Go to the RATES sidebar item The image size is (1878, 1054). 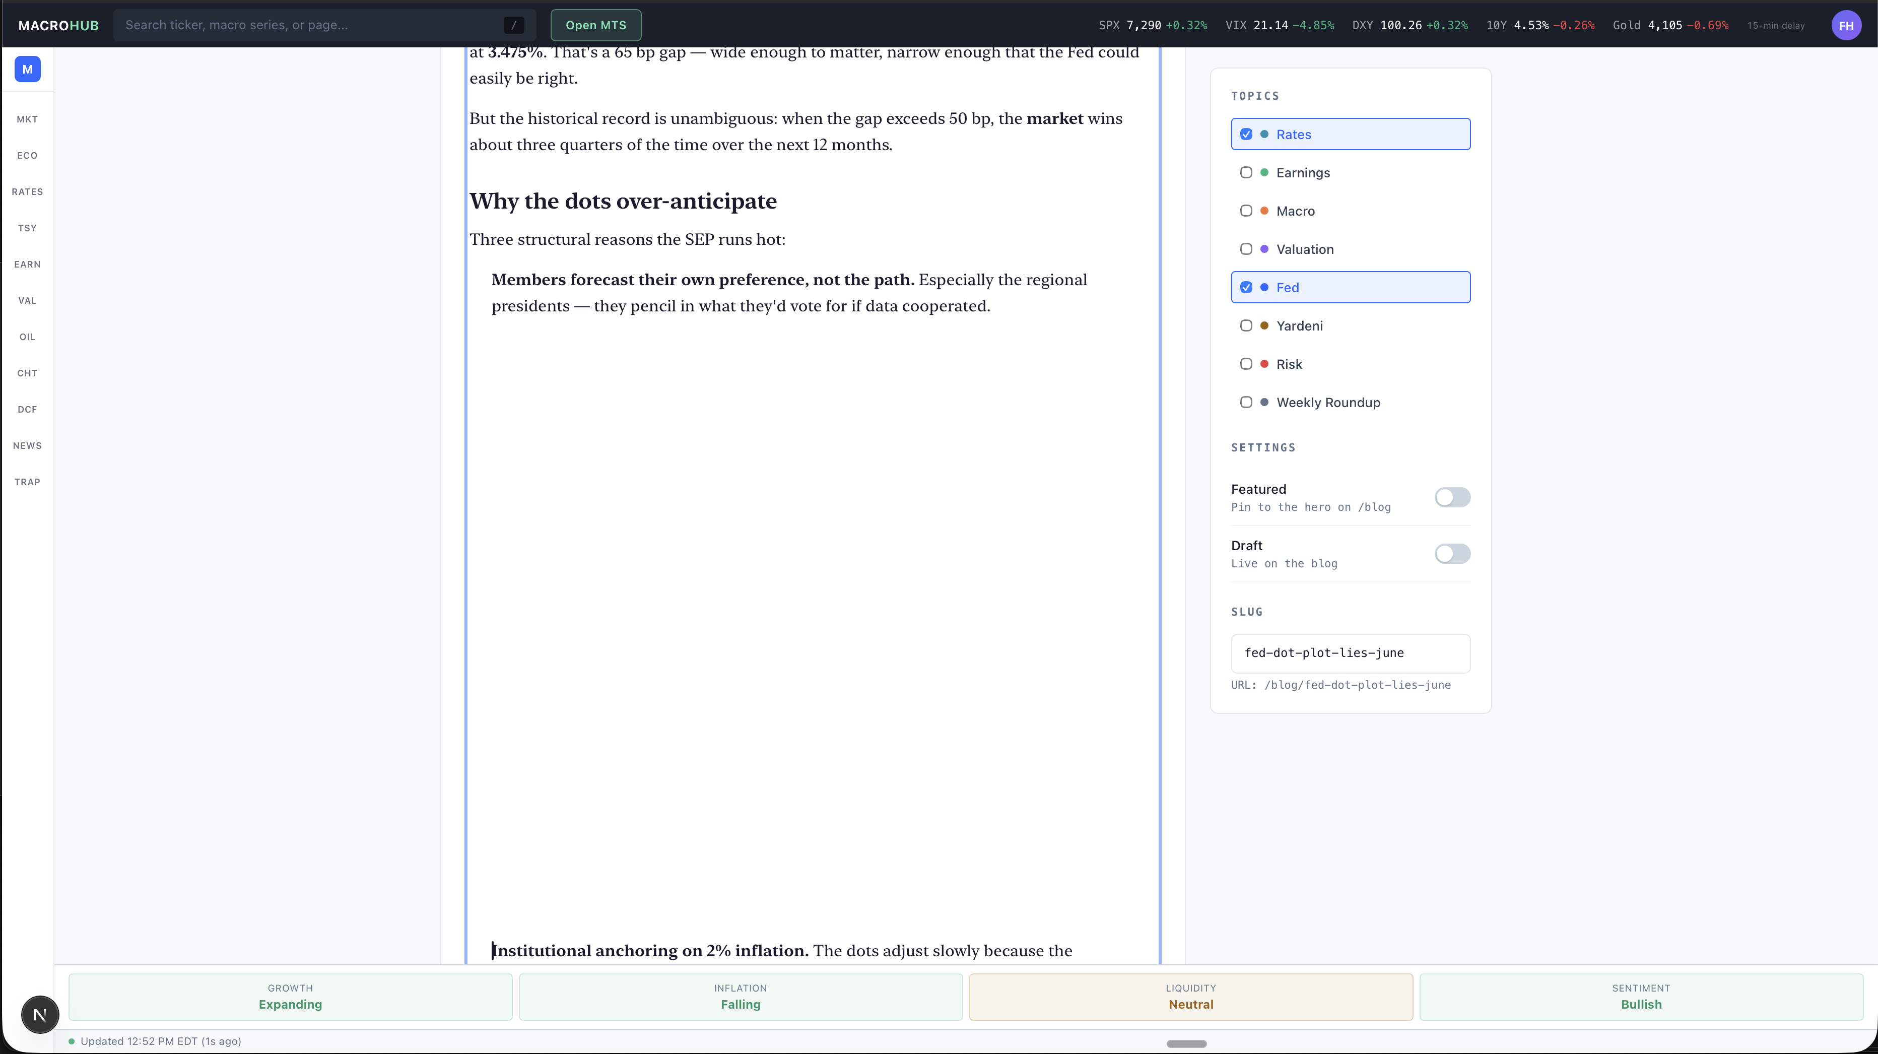(28, 191)
